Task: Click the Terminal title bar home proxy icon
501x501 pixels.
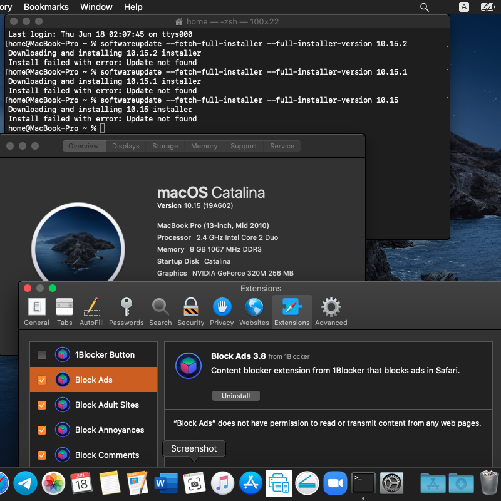Action: [179, 22]
